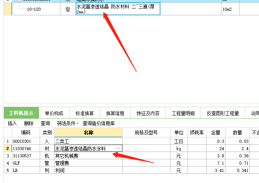The width and height of the screenshot is (259, 183).
Task: Click the 数量 value 0.341
Action: pos(237,170)
